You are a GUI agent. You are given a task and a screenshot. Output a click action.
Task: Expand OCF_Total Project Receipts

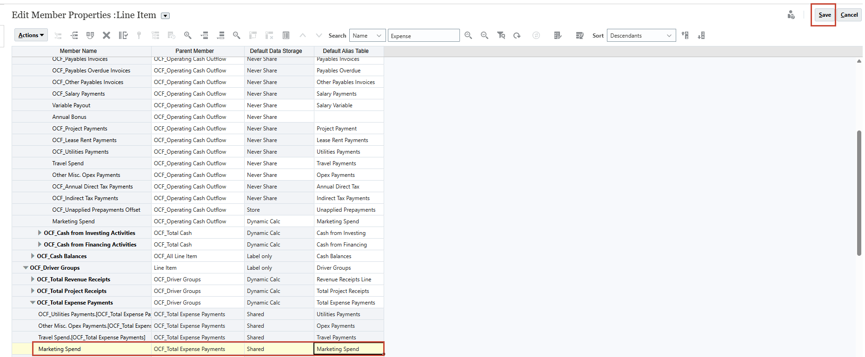tap(33, 291)
